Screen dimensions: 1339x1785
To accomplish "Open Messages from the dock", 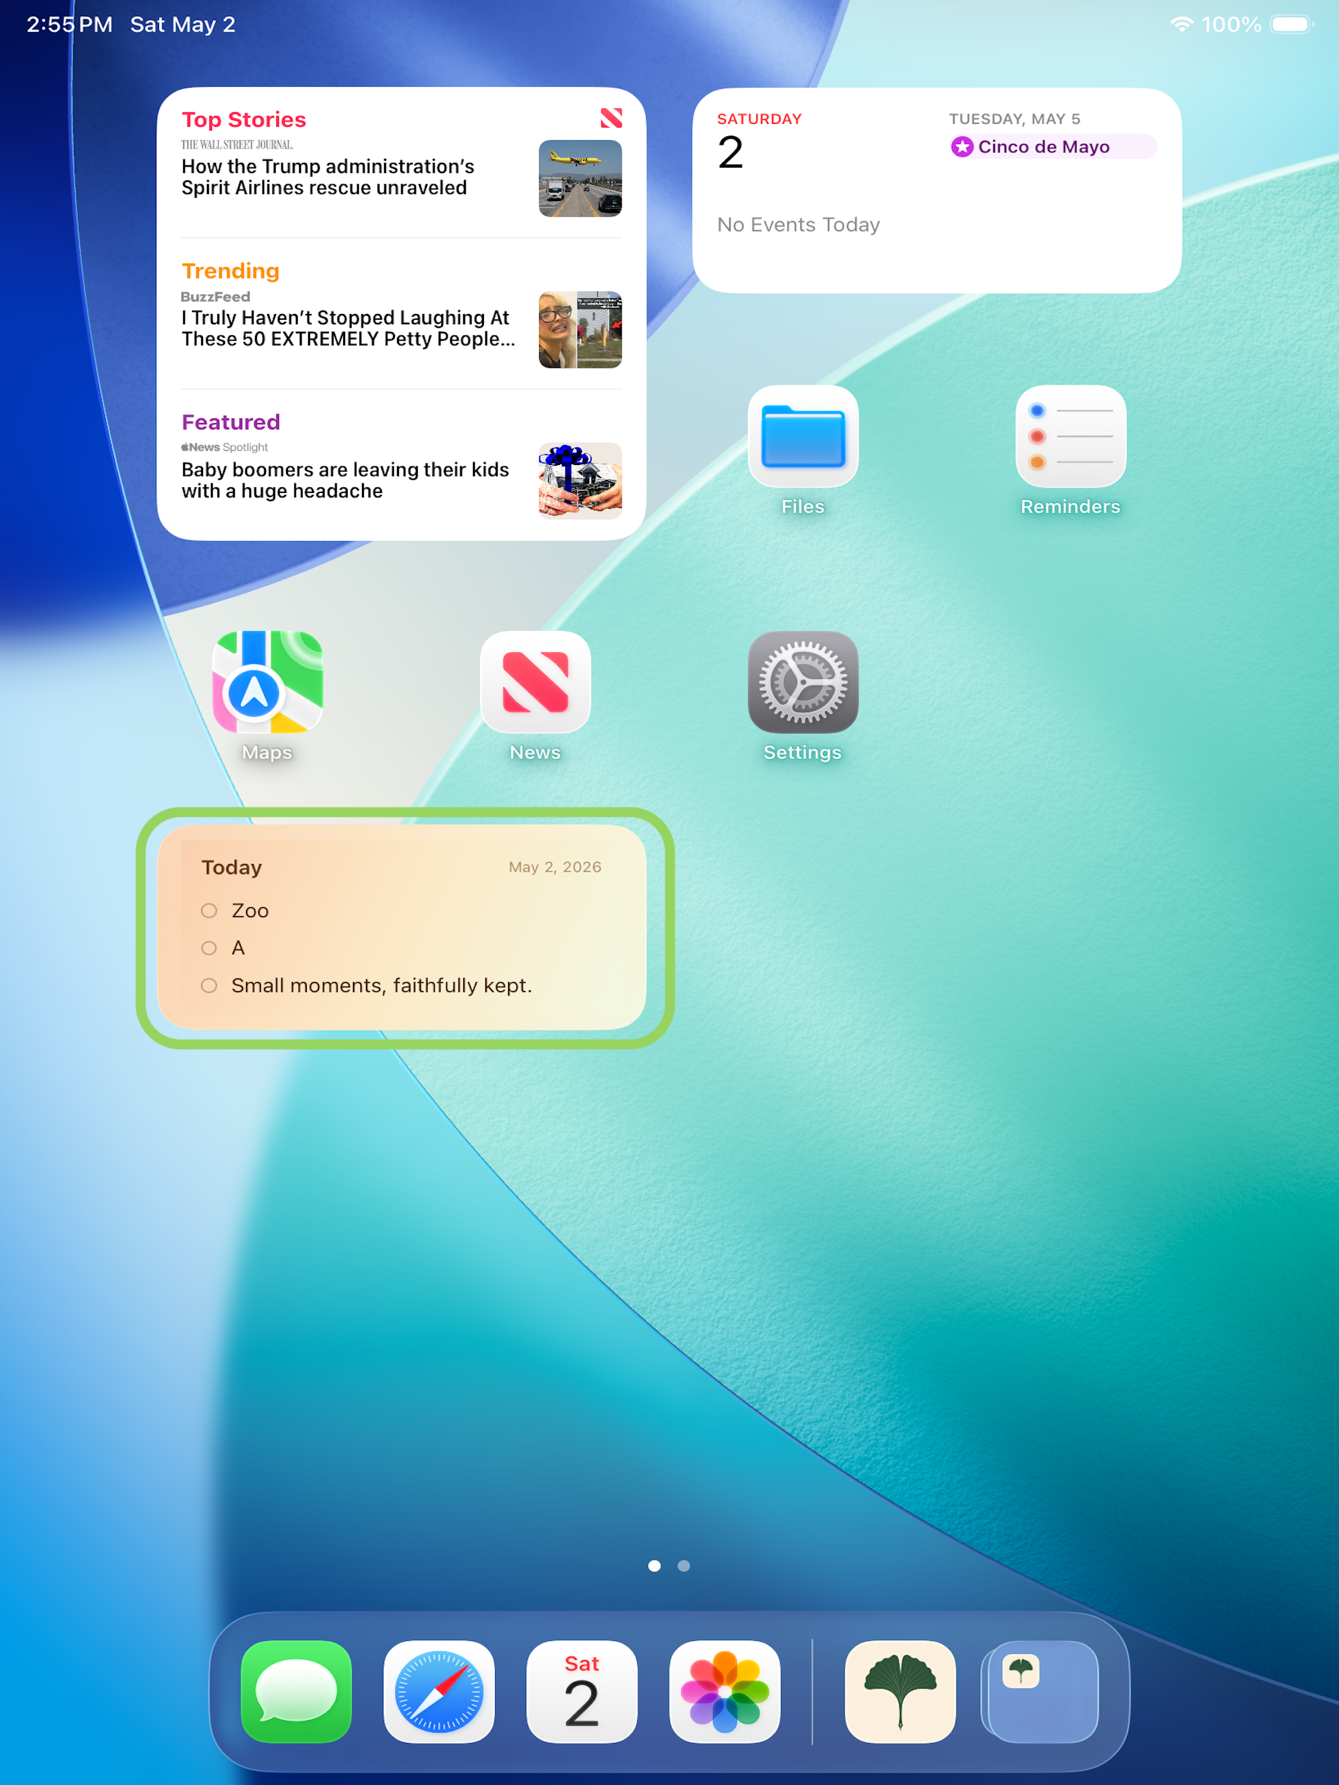I will (x=296, y=1692).
